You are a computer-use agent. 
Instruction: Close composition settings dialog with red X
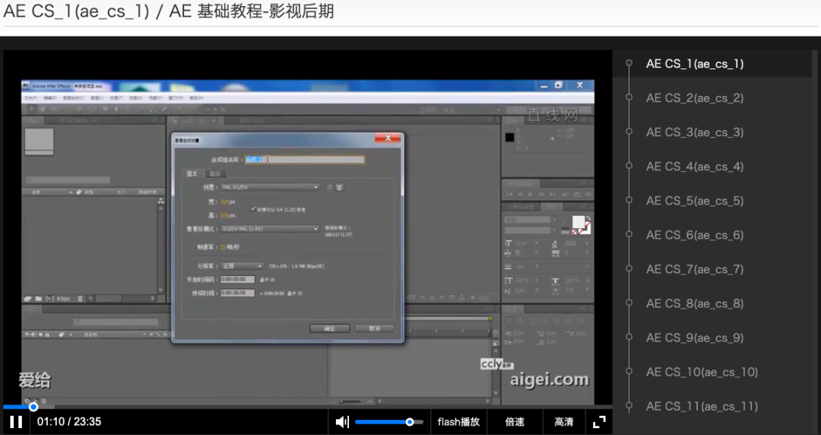pos(388,138)
